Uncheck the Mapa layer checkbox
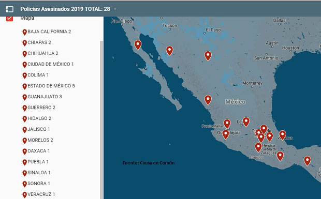Viewport: 321px width, 199px height. click(x=9, y=19)
